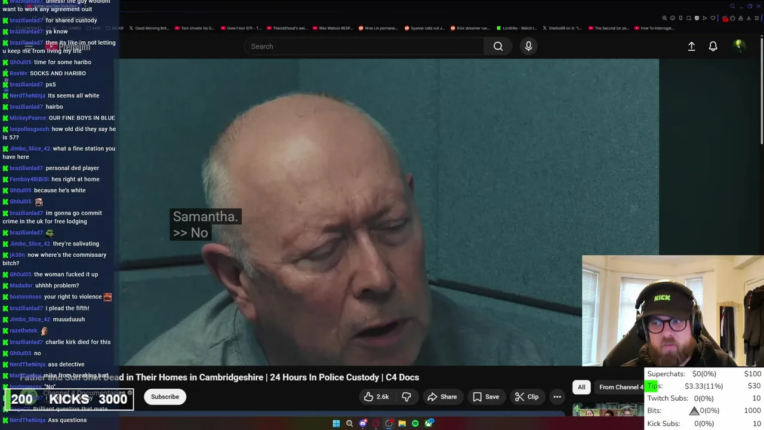
Task: Click the heart icon in browser toolbar
Action: tap(713, 18)
